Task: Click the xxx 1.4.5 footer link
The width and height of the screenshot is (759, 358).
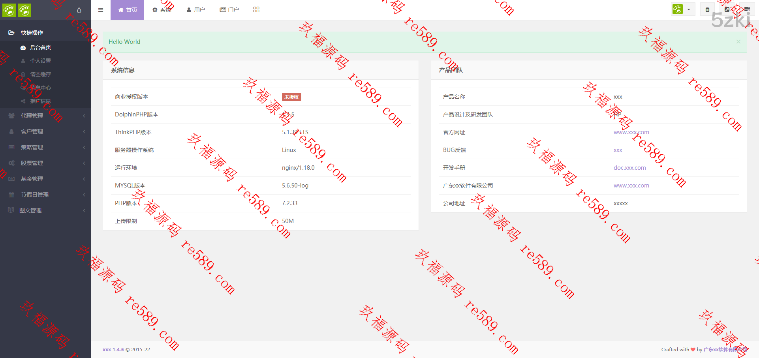Action: [113, 349]
